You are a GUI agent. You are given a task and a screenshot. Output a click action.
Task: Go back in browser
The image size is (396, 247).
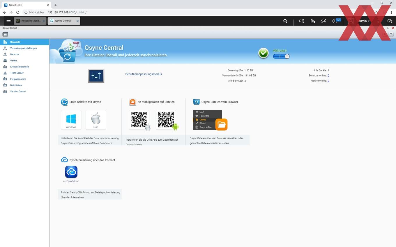coord(4,12)
